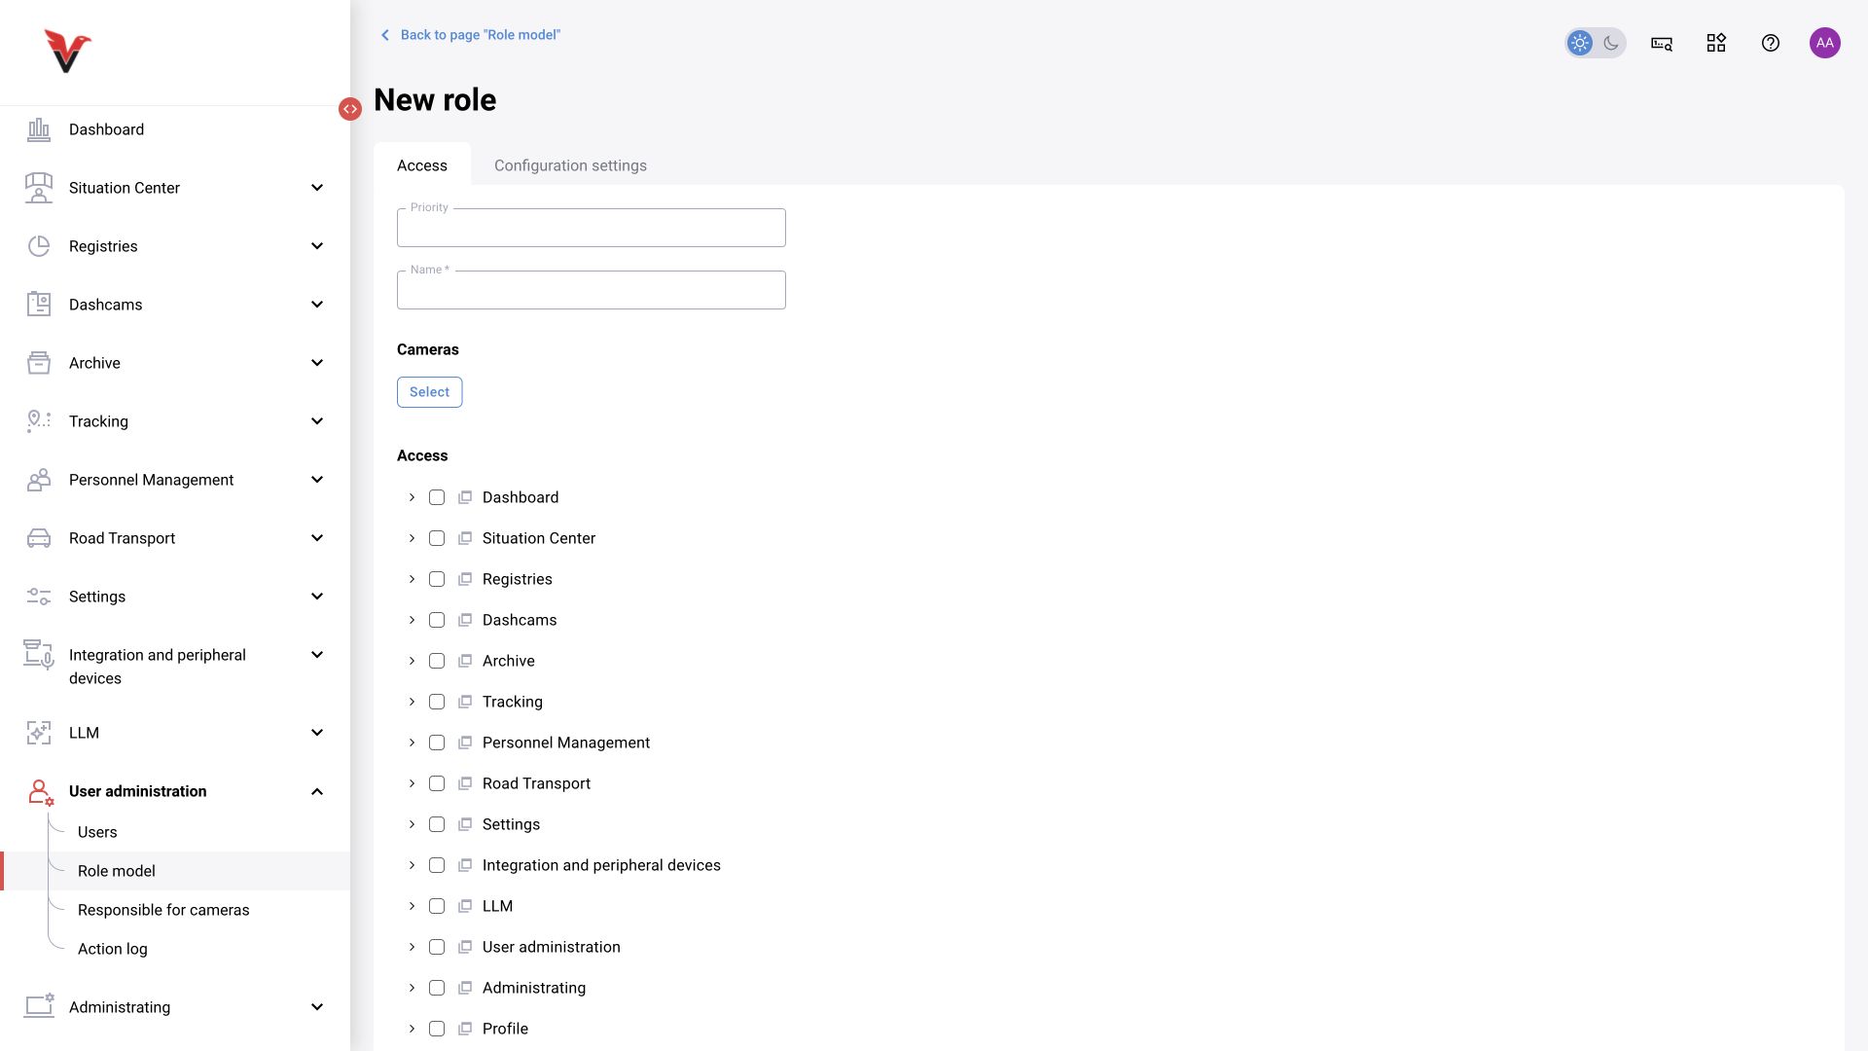1868x1051 pixels.
Task: Check the Dashboard access checkbox
Action: click(437, 497)
